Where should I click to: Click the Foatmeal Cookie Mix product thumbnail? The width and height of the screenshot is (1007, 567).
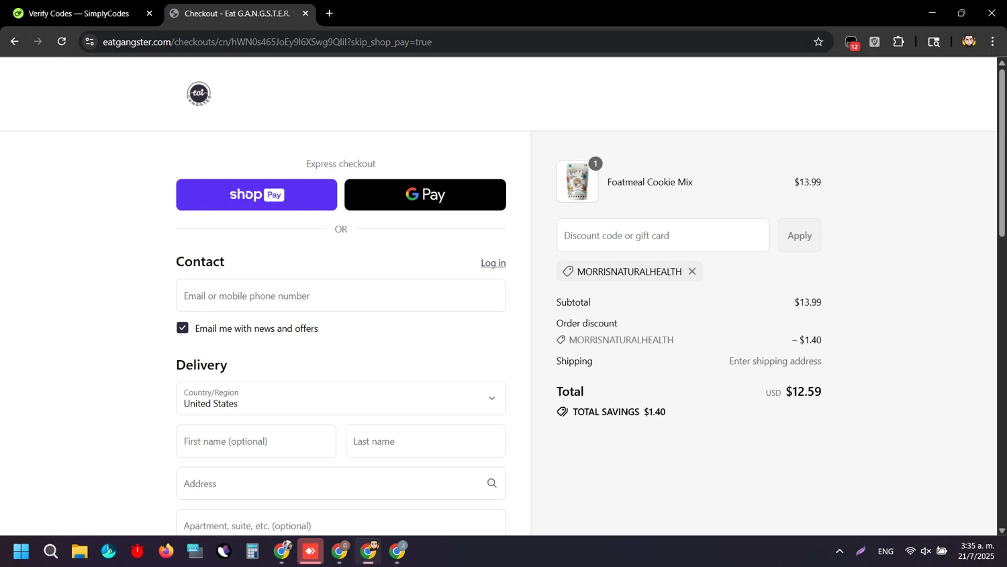pos(577,181)
